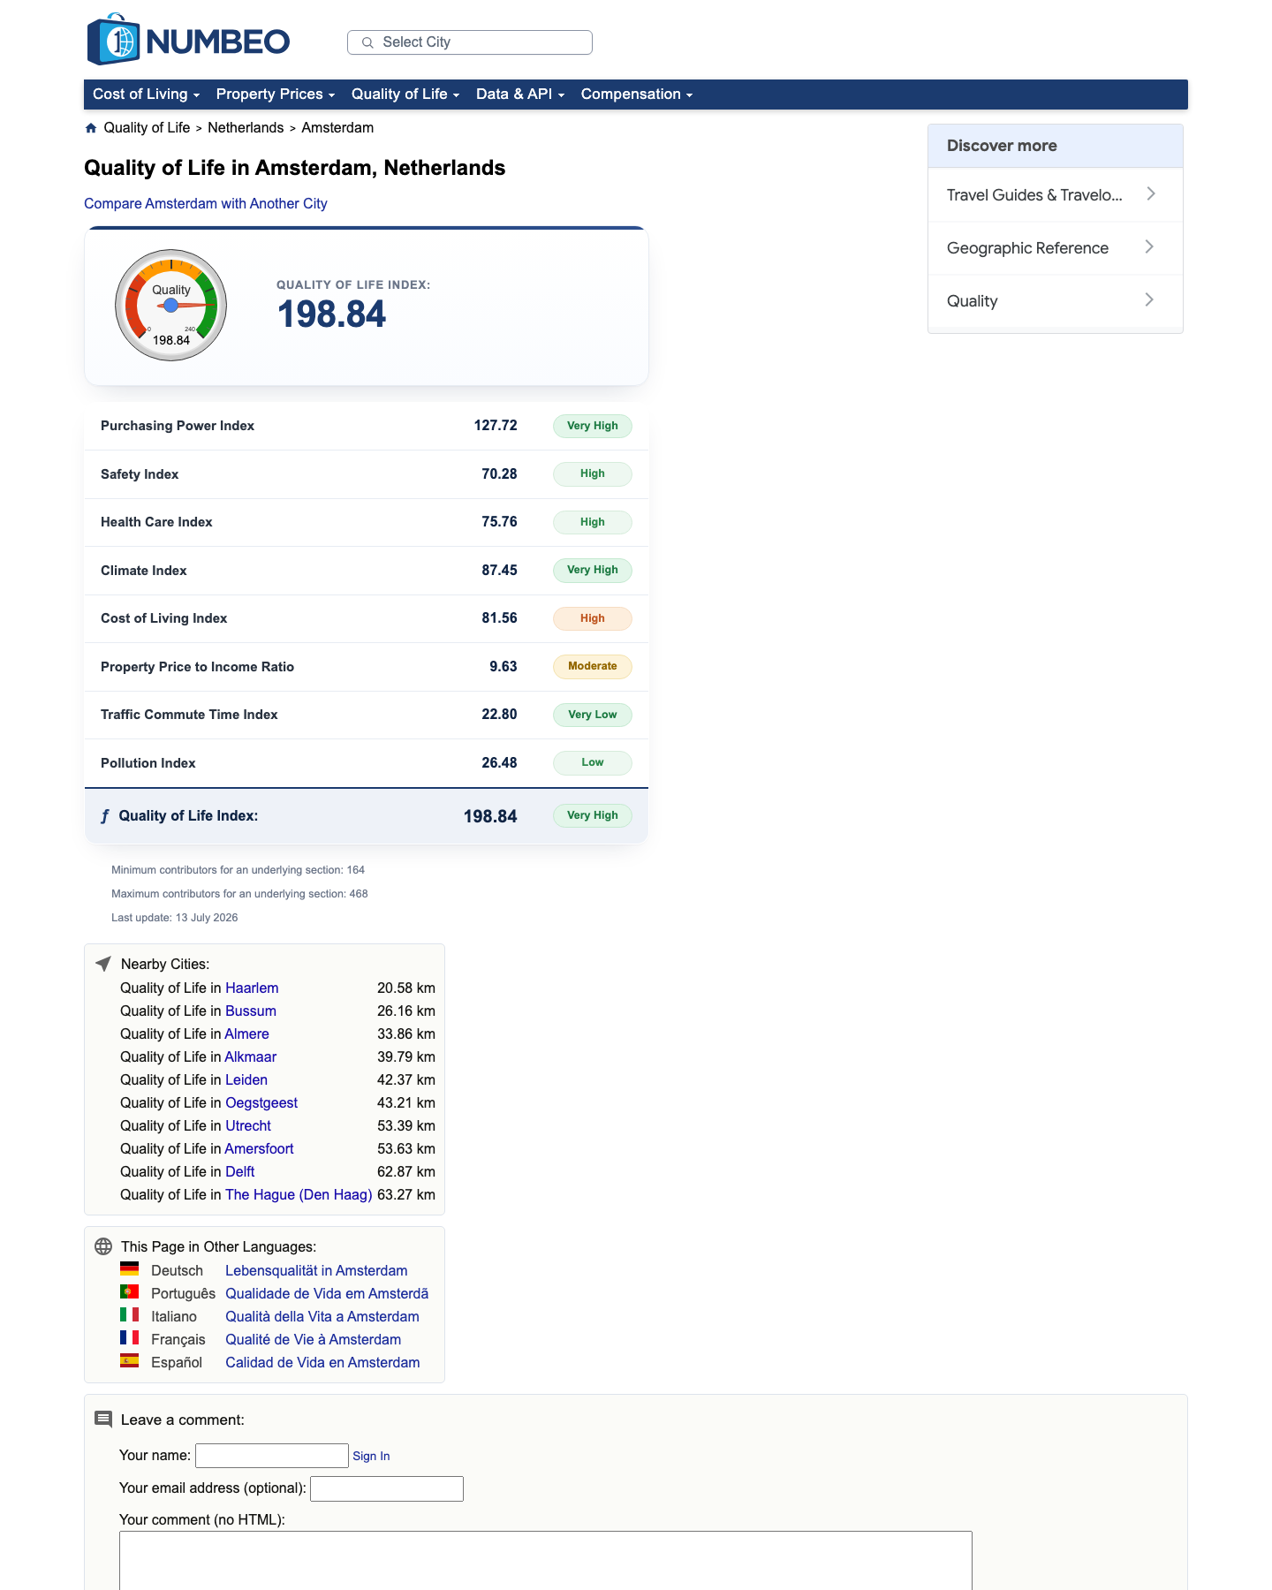Open the Compensation dropdown menu

click(x=637, y=95)
